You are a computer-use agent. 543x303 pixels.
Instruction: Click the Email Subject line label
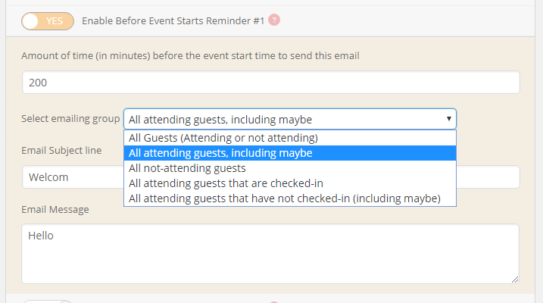61,150
